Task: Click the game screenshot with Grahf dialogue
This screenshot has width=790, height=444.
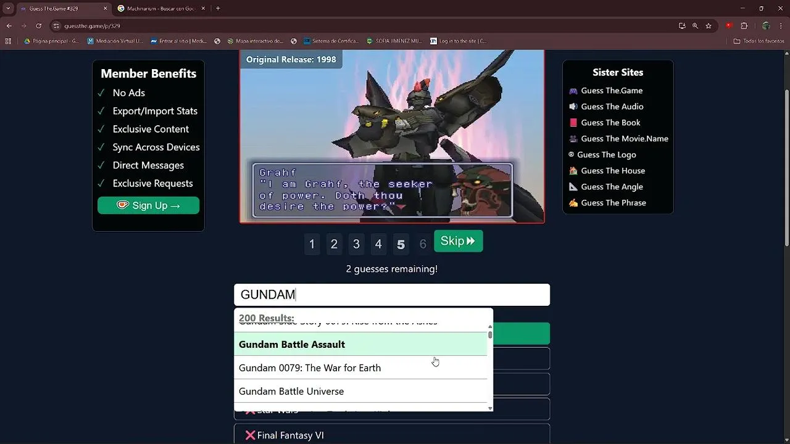Action: (x=392, y=136)
